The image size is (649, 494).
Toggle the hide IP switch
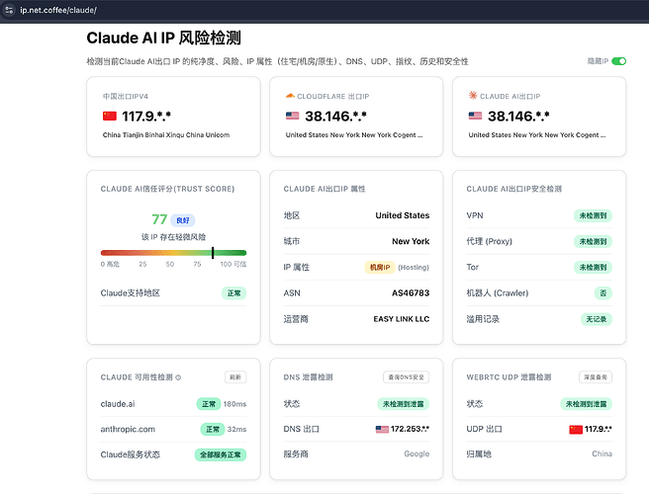(x=618, y=61)
